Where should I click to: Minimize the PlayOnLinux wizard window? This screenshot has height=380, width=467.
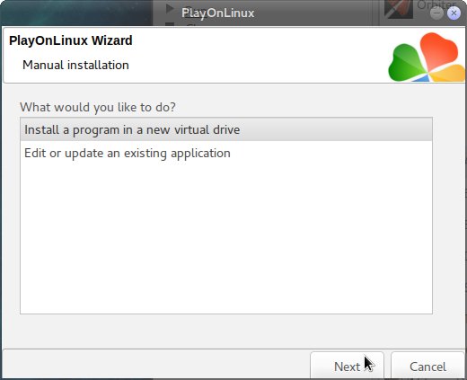pyautogui.click(x=436, y=13)
